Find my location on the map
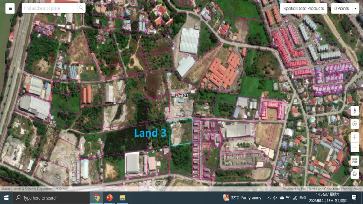The image size is (363, 204). (355, 124)
